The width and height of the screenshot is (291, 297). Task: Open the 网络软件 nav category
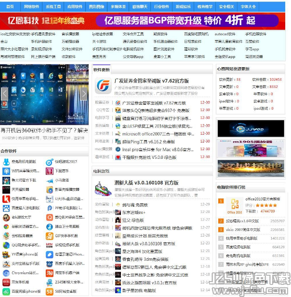[31, 7]
